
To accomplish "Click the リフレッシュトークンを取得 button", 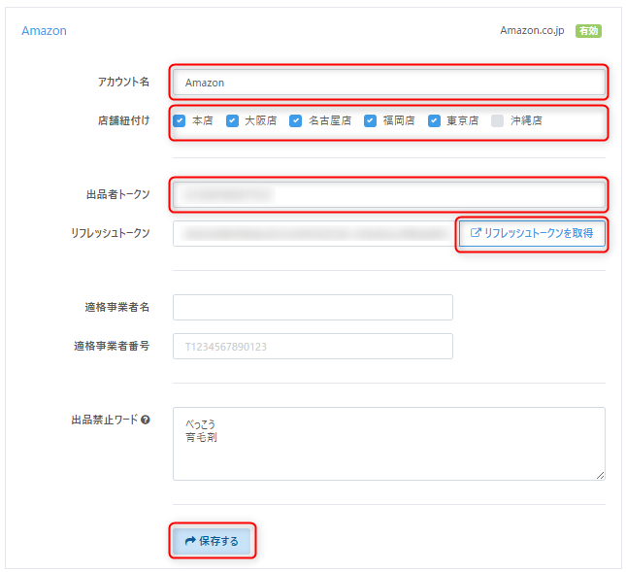I will [532, 233].
